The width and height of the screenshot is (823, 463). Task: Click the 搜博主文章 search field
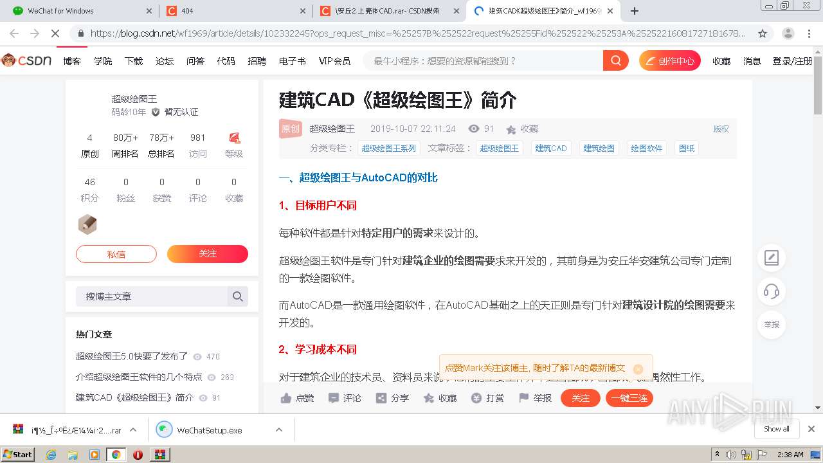tap(152, 296)
